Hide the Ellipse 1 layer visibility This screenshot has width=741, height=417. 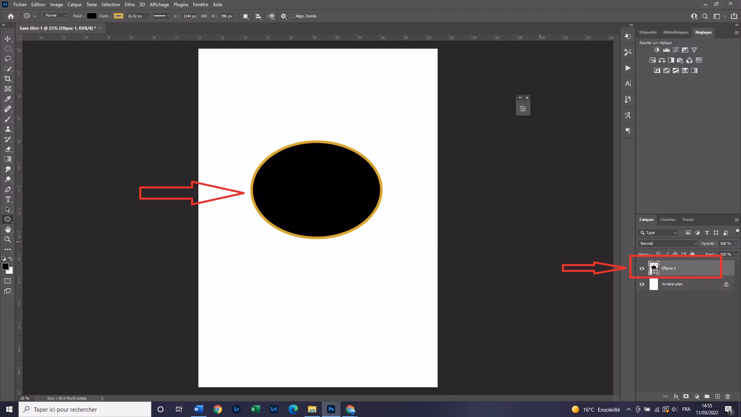click(642, 268)
